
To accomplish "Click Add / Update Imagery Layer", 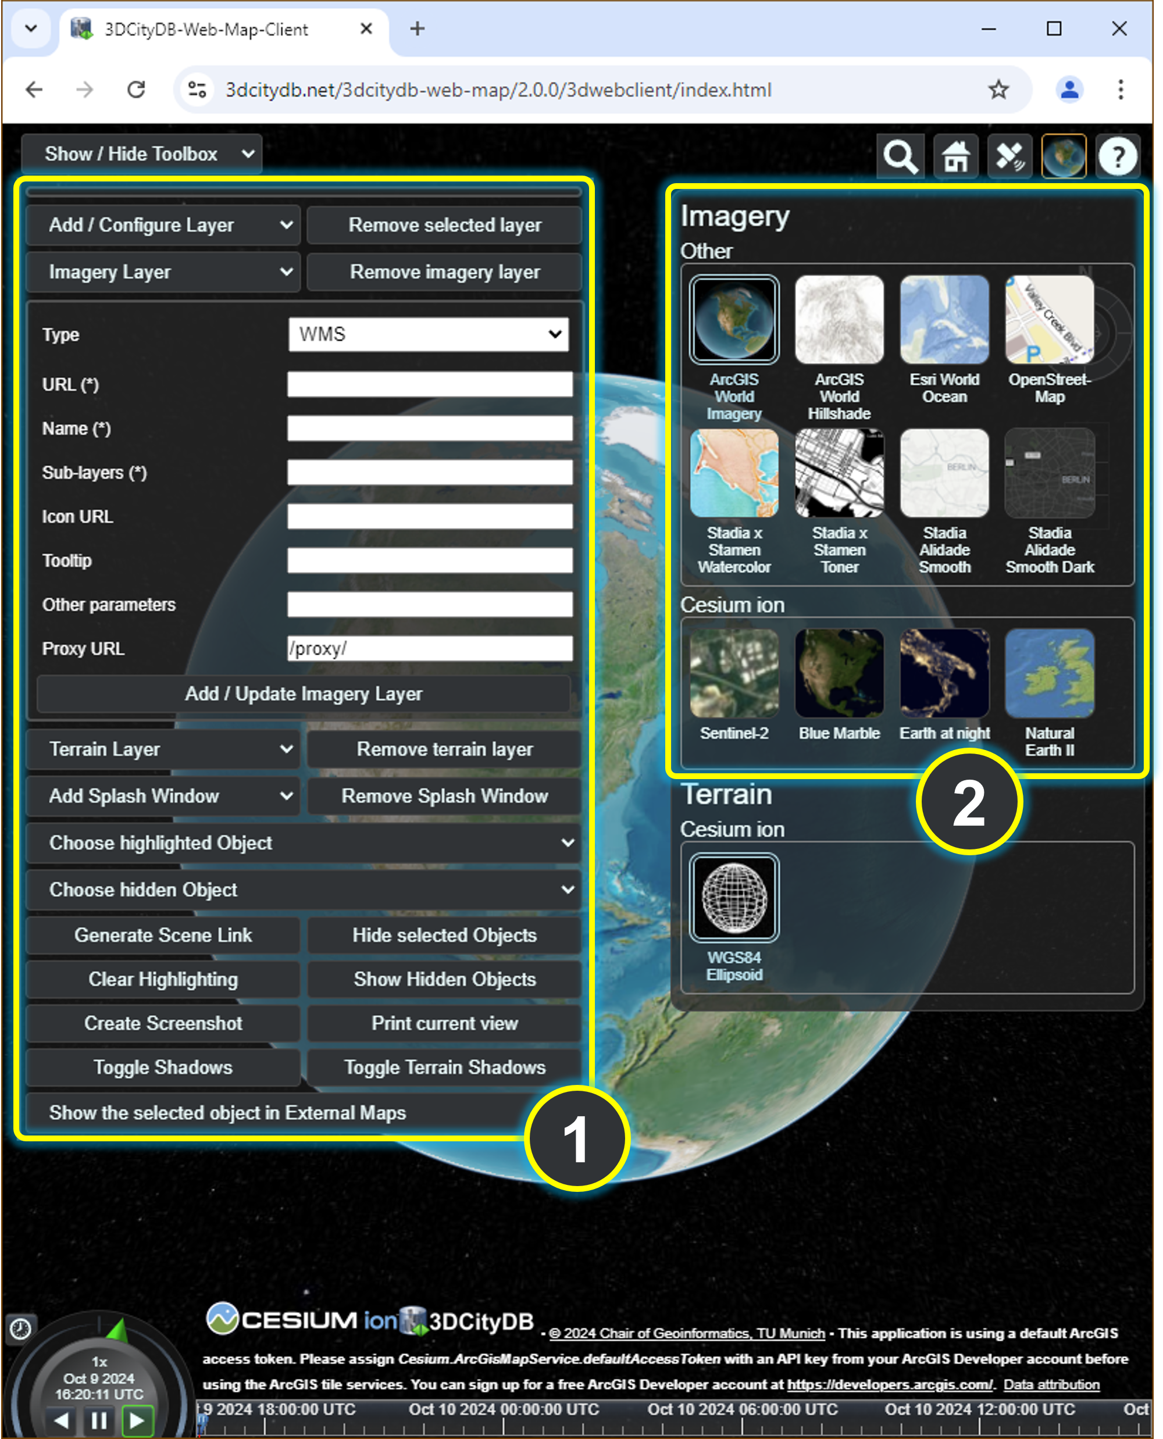I will point(304,694).
